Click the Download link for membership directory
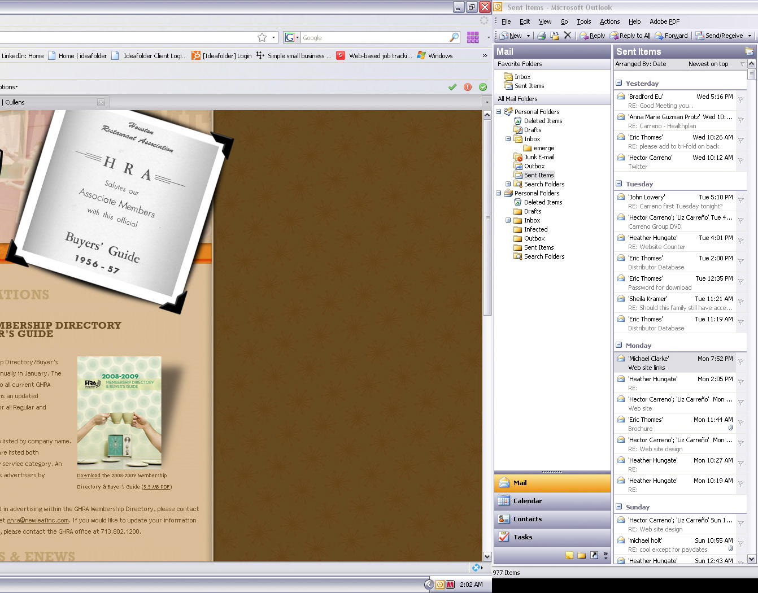Screen dimensions: 758x593 [89, 476]
